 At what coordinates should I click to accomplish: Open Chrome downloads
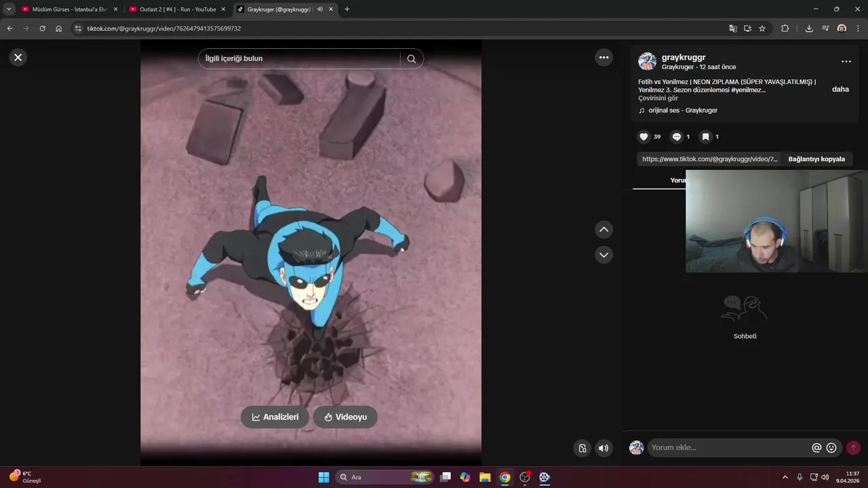pos(809,28)
